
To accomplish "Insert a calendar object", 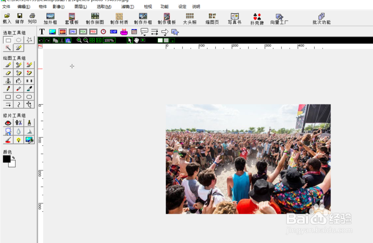I will [x=134, y=32].
